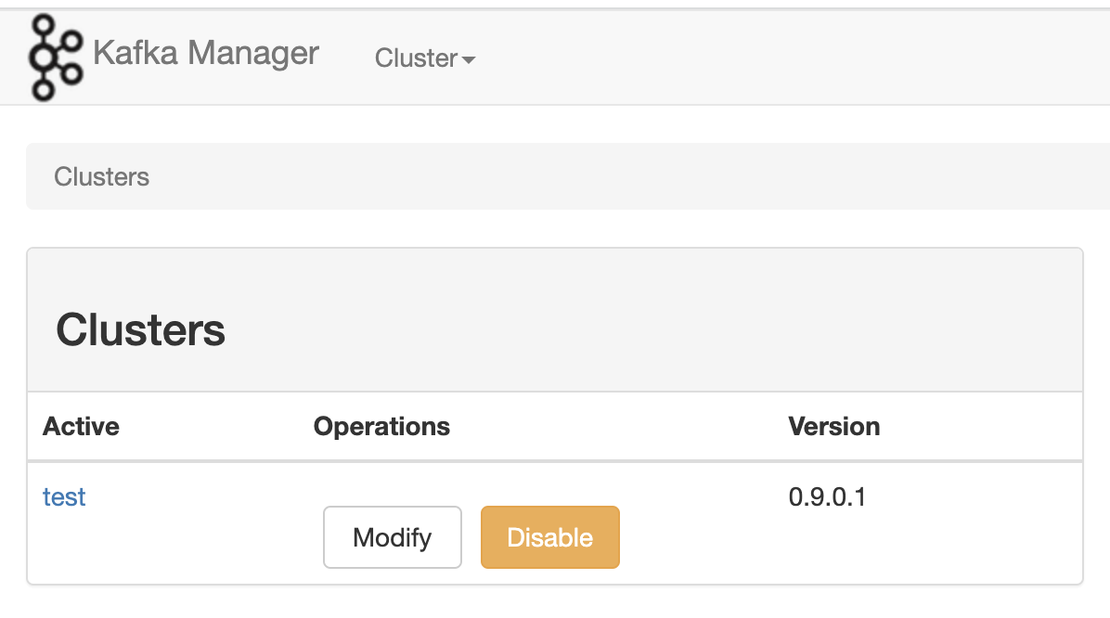Click Clusters in the breadcrumb bar

click(x=101, y=176)
